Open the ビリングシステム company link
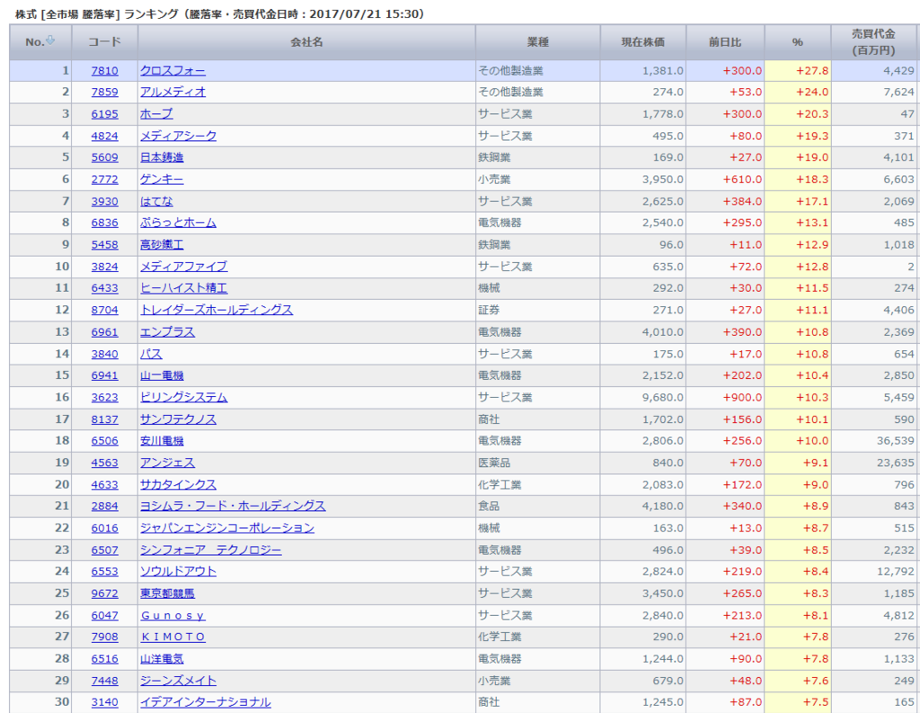Screen dimensions: 920x713 183,398
